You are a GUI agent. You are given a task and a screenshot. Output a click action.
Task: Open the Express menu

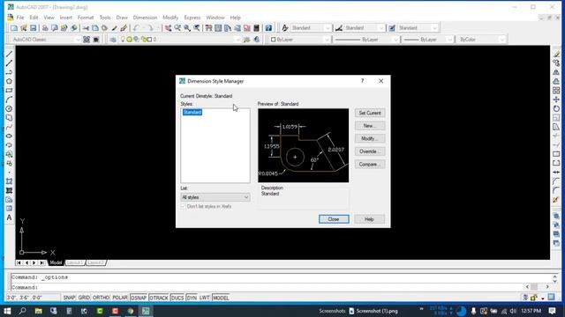pos(192,18)
